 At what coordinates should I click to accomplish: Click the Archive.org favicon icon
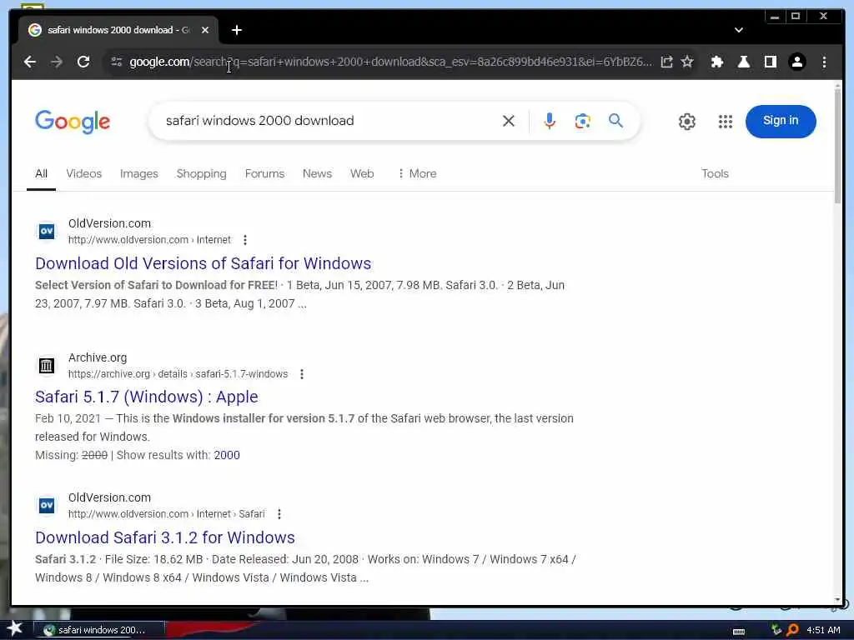[x=47, y=365]
